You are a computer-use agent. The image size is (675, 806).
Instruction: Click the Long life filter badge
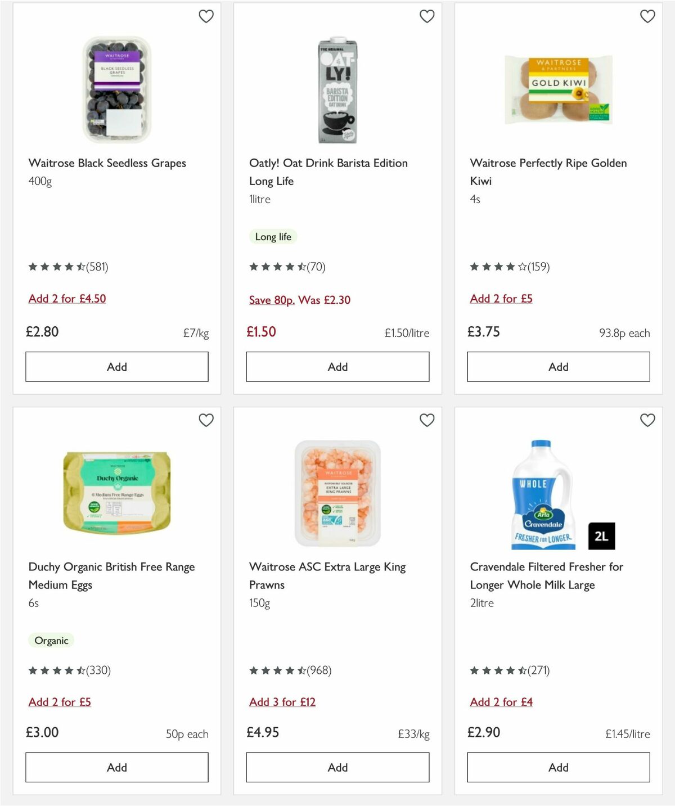tap(273, 237)
